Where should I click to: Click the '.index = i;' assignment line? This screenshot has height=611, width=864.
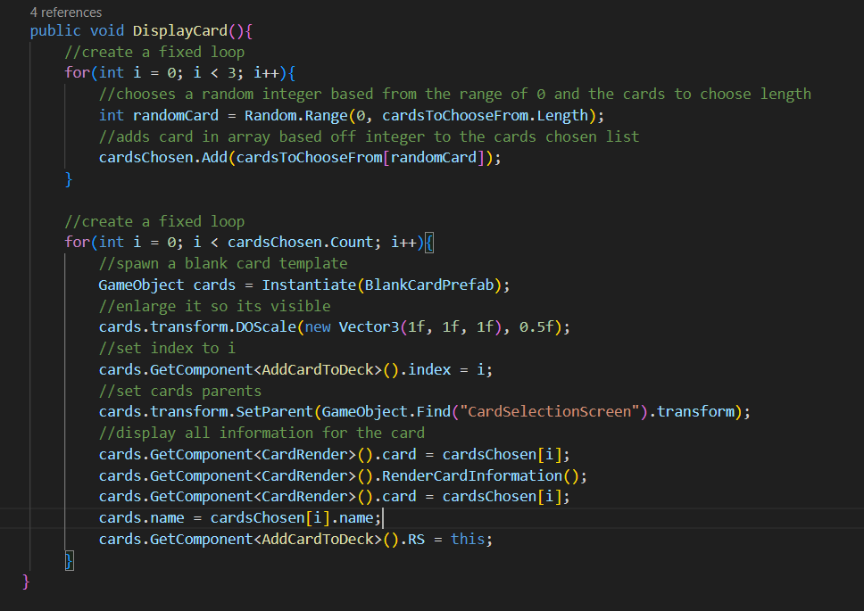tap(295, 370)
